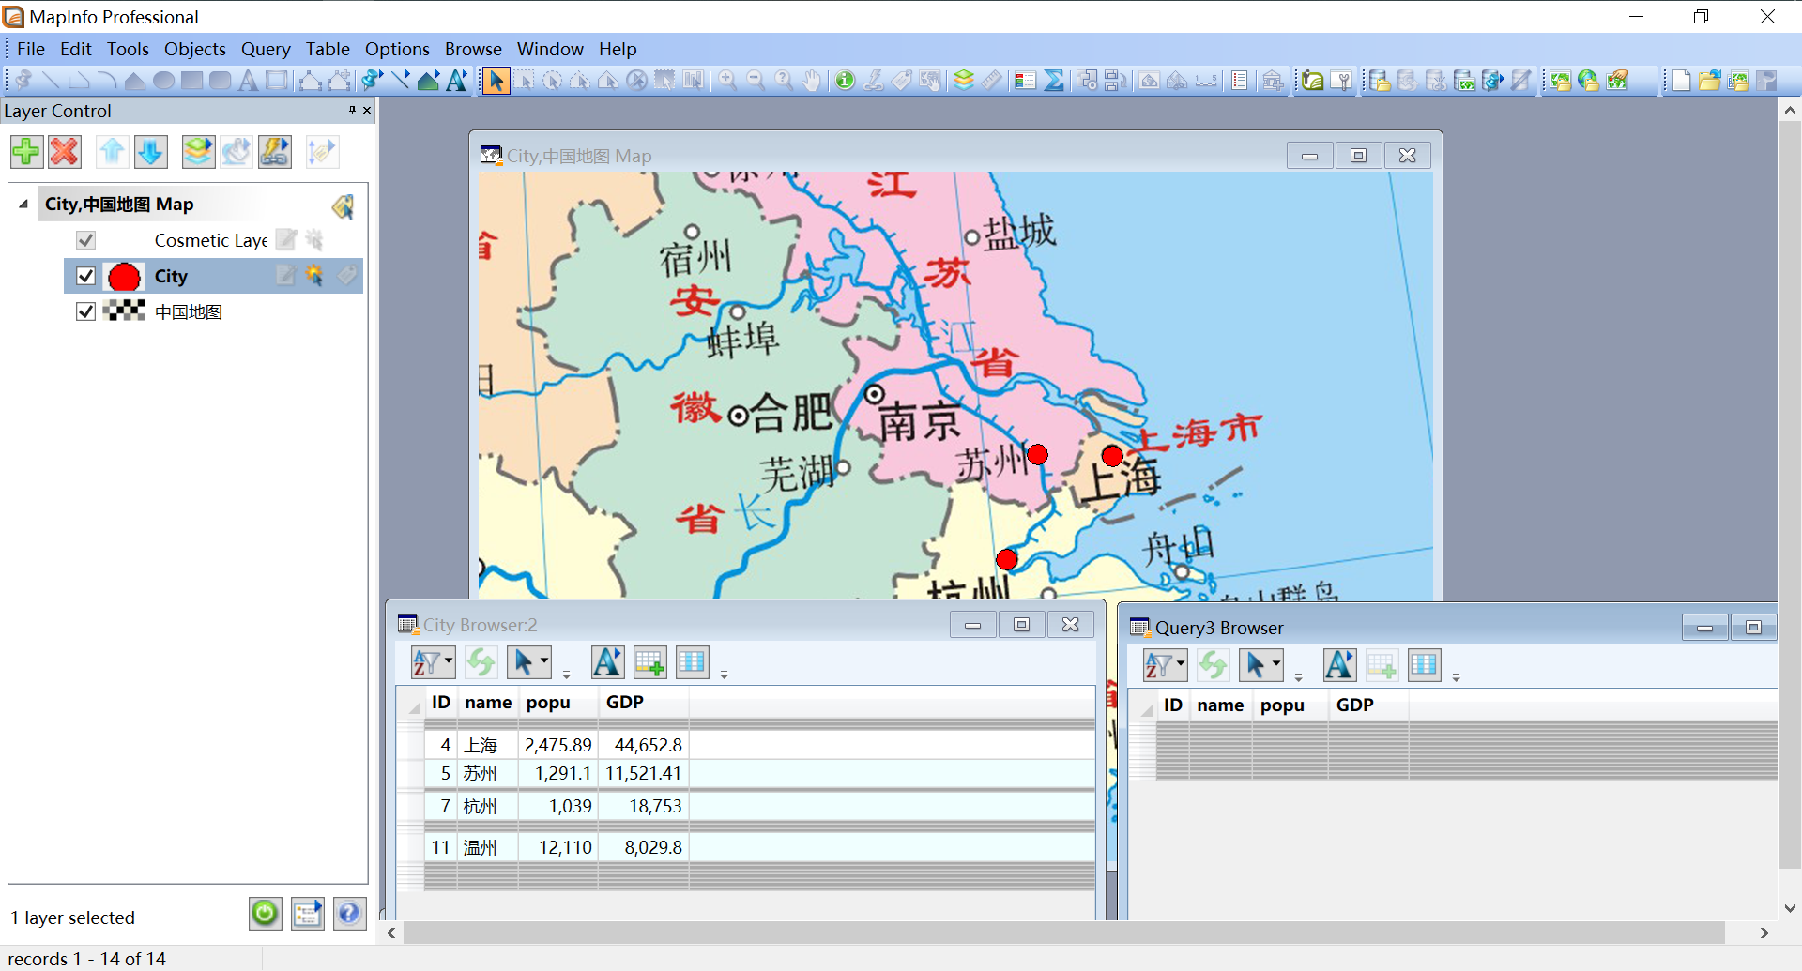Screen dimensions: 1802x971
Task: Collapse the City,中国地图 Map tree node
Action: [23, 204]
